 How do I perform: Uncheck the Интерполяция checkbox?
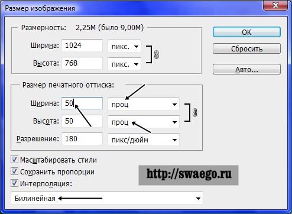(14, 183)
